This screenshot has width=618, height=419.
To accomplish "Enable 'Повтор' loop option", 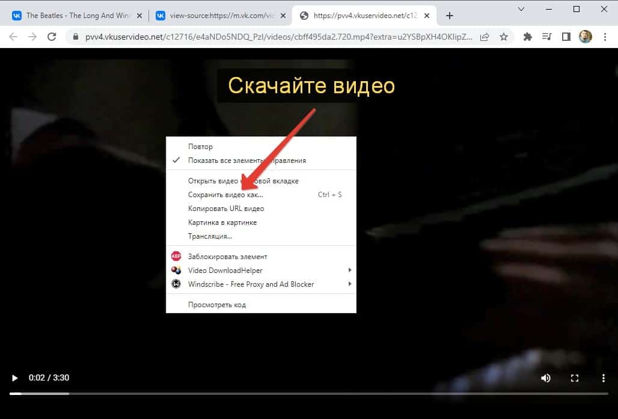I will (x=200, y=147).
